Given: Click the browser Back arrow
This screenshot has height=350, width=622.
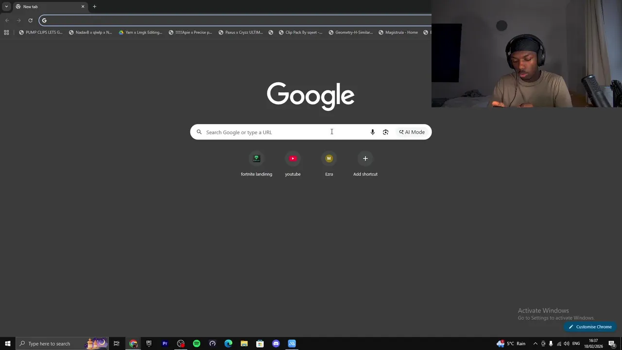Looking at the screenshot, I should pos(7,20).
